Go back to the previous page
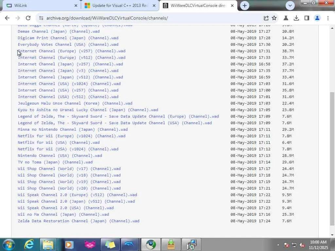 (x=7, y=18)
